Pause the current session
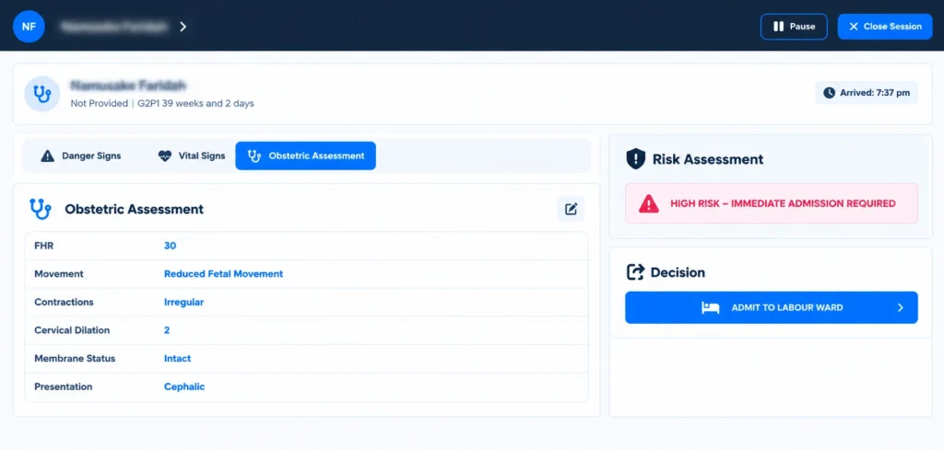This screenshot has width=944, height=449. click(794, 27)
